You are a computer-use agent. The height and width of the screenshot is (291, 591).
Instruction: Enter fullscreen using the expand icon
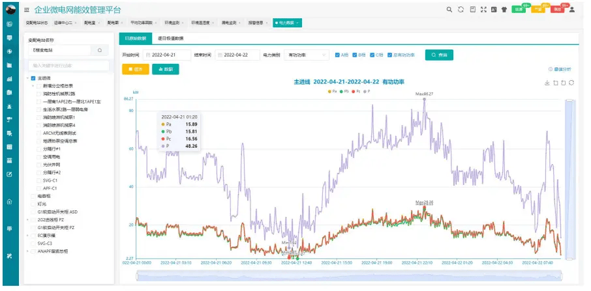click(483, 10)
